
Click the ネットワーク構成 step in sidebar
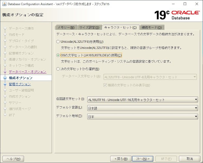point(21,66)
